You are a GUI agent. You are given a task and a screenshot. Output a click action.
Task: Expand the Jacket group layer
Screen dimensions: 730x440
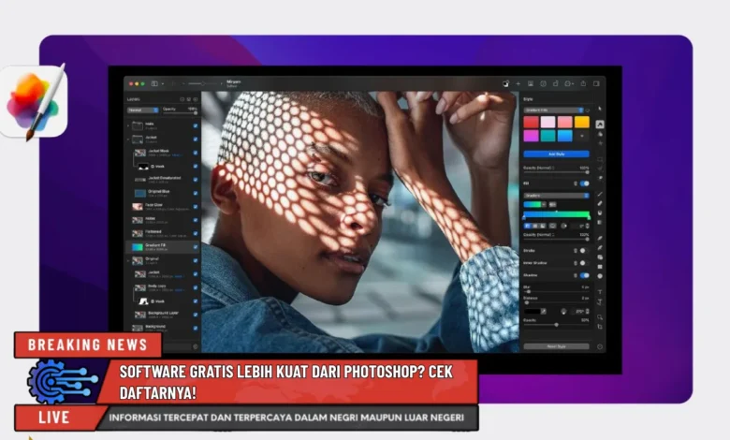coord(128,138)
